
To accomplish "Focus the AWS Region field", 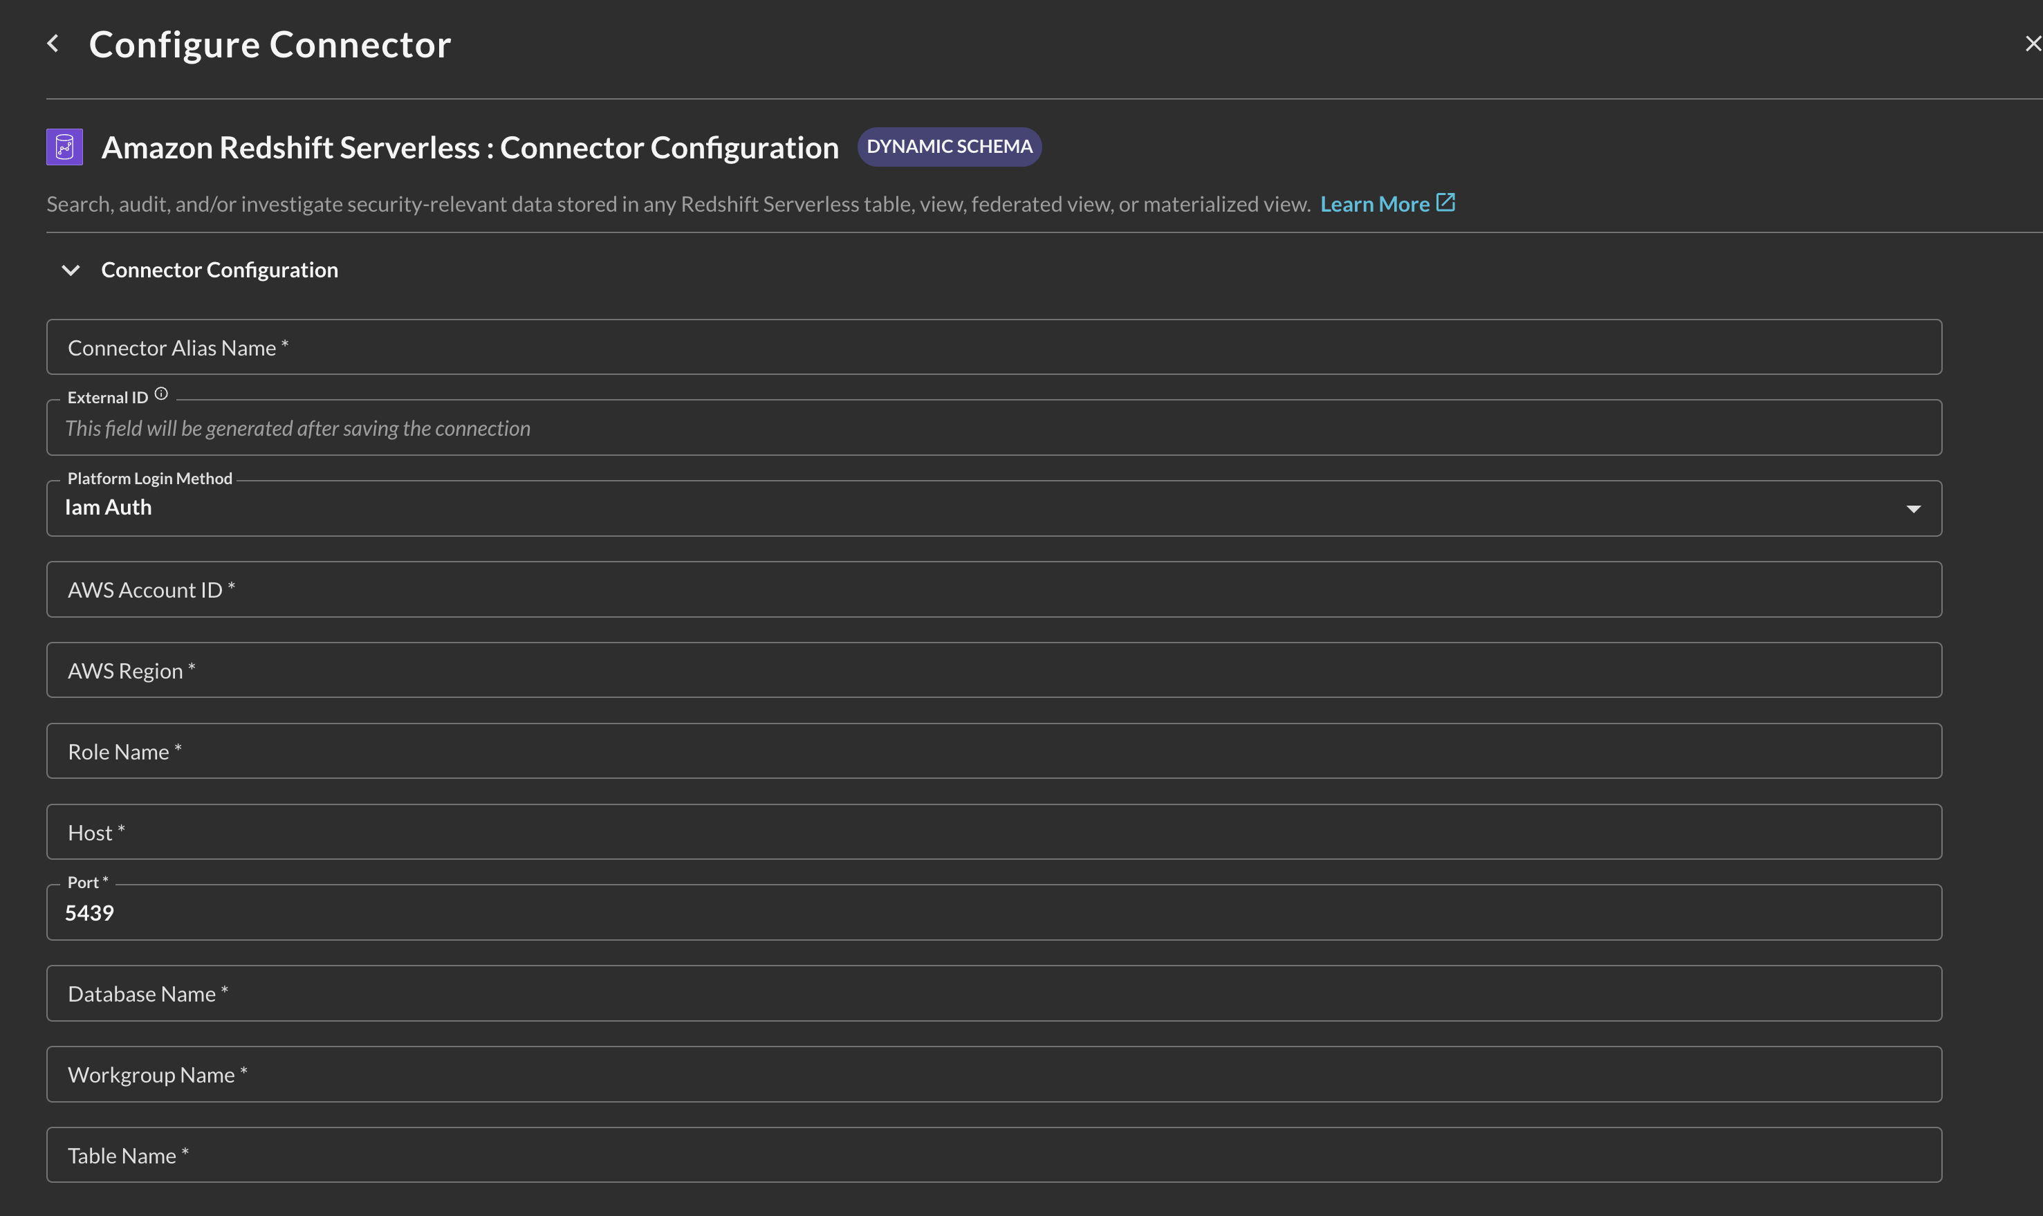I will (x=994, y=670).
